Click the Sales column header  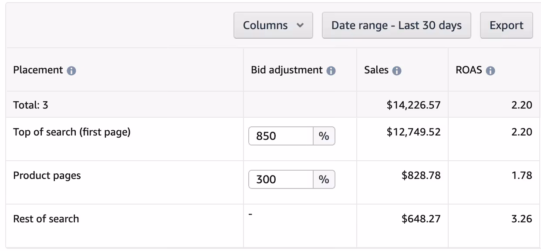click(376, 70)
